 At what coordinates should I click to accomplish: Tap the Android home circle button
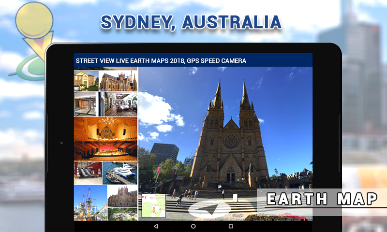click(x=193, y=226)
